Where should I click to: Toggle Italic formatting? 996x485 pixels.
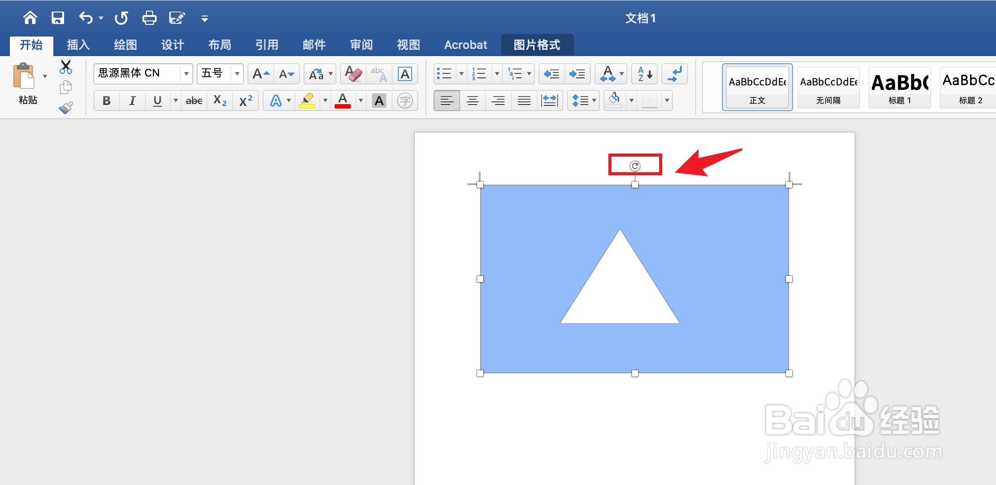pos(132,101)
